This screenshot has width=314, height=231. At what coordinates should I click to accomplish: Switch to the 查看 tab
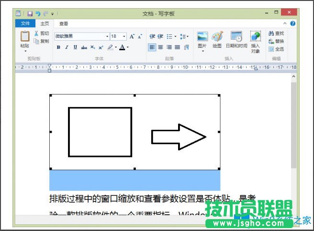pos(64,23)
